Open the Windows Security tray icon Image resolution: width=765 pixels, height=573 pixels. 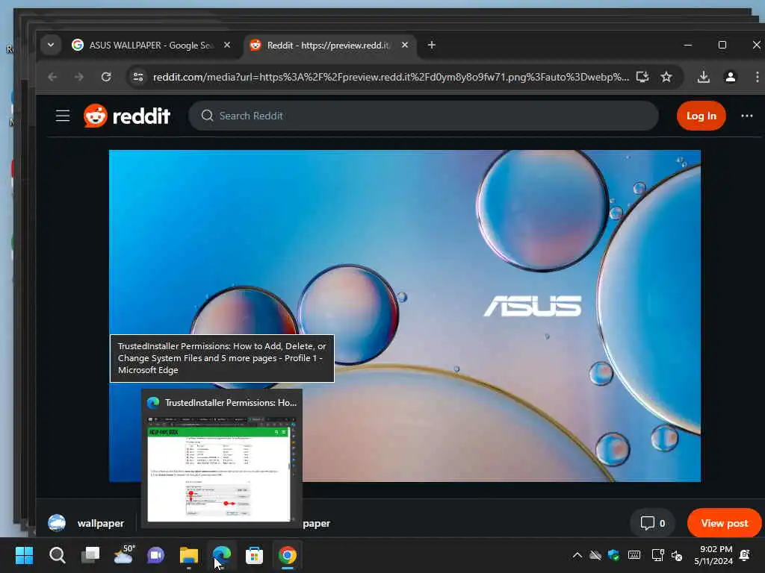point(614,555)
